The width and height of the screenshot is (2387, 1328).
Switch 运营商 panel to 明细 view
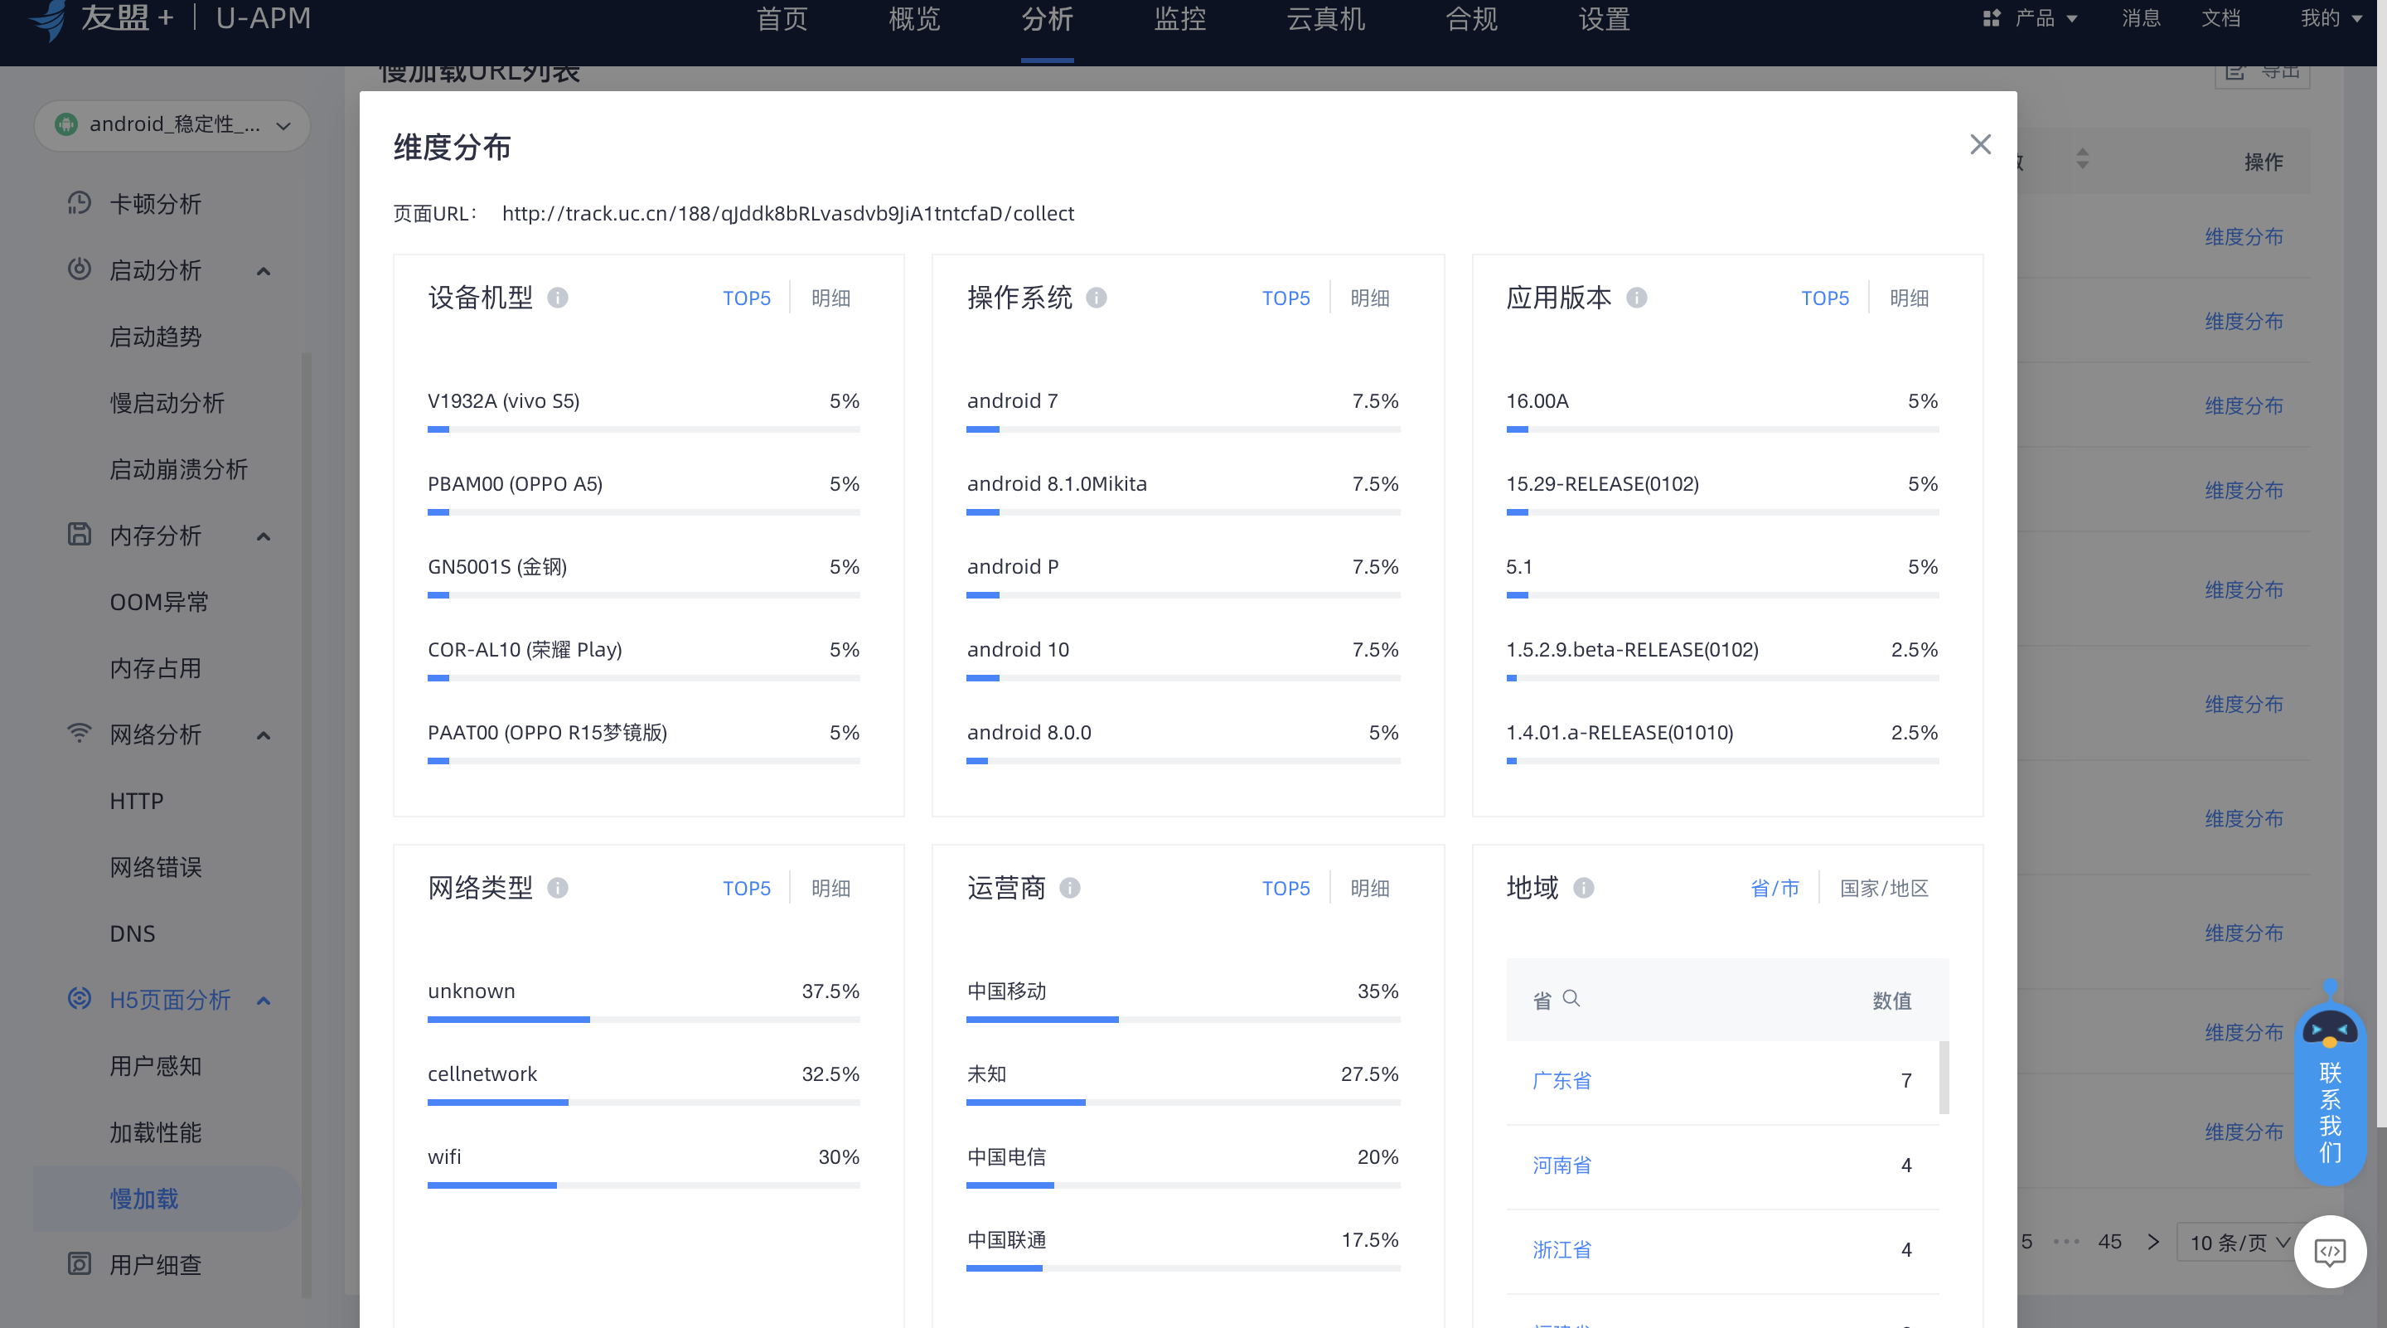1369,888
